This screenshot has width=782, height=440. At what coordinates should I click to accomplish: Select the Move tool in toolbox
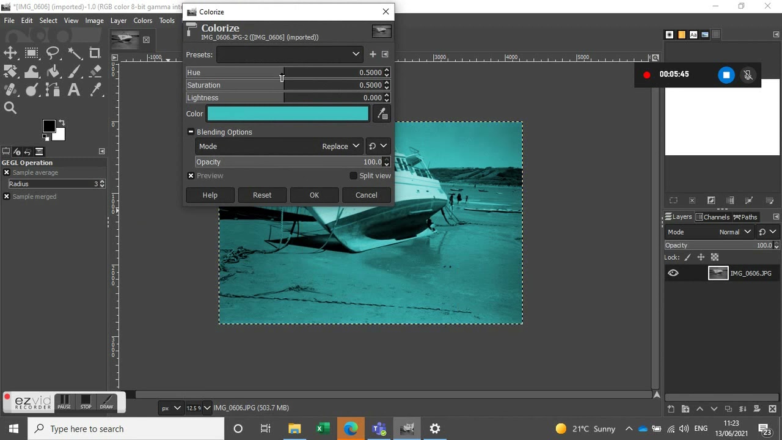point(10,53)
